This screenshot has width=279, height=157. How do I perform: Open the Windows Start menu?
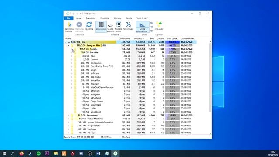(4, 154)
